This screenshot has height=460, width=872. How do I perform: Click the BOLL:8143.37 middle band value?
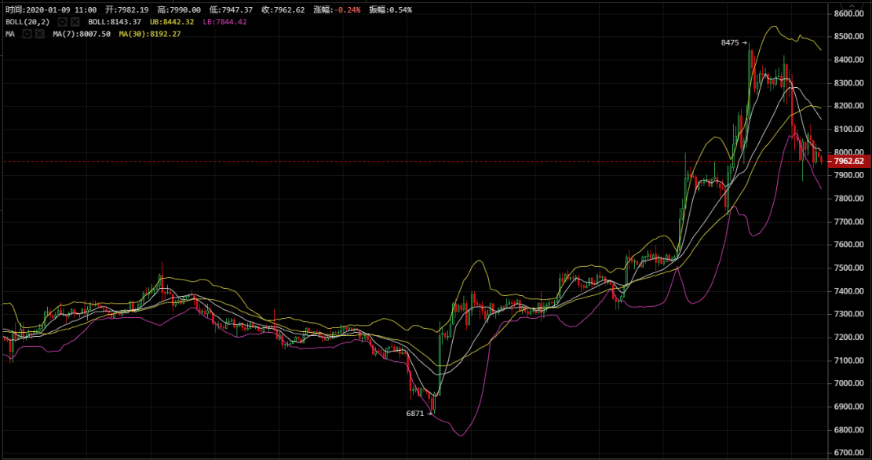click(115, 22)
